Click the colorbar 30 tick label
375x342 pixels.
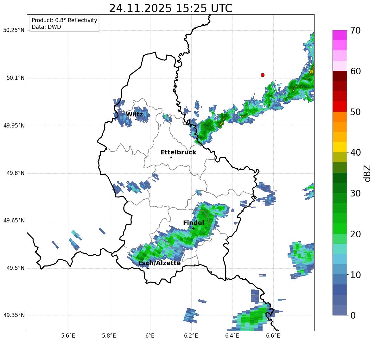tap(355, 193)
